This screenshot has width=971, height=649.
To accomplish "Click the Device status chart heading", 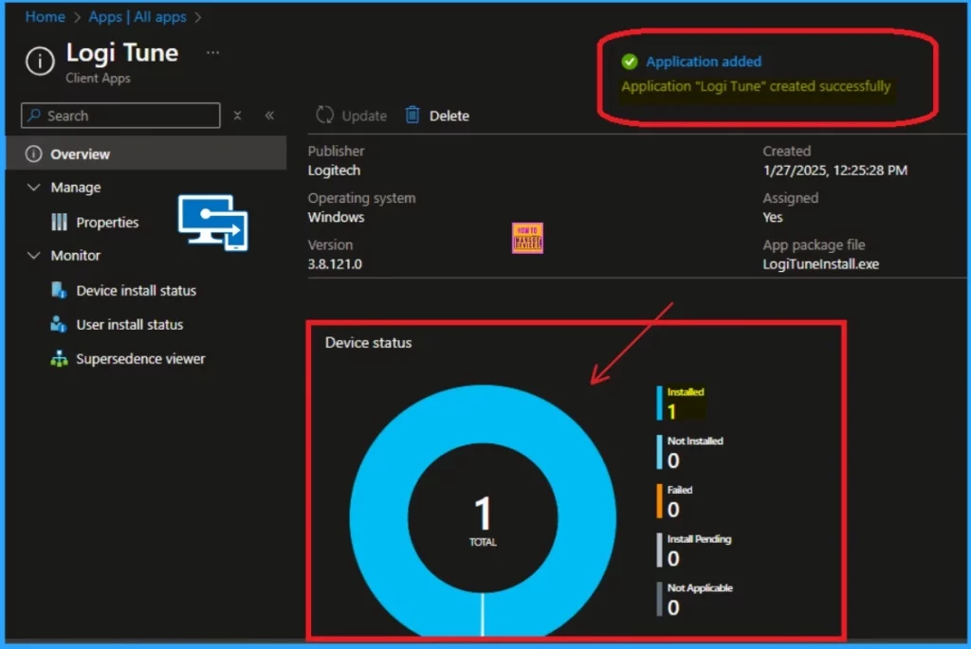I will pyautogui.click(x=369, y=343).
